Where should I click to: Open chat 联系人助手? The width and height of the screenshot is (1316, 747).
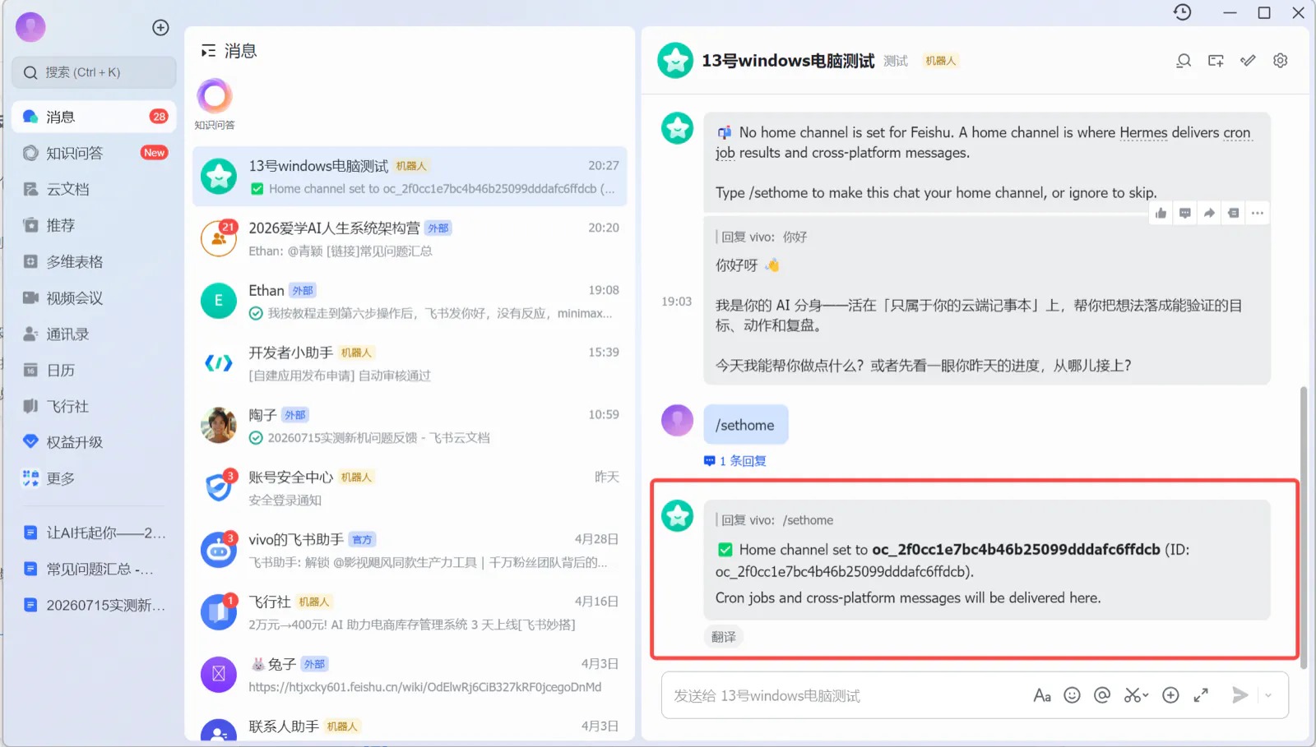click(x=410, y=726)
